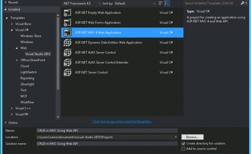Image resolution: width=251 pixels, height=154 pixels.
Task: Select the Windows template category
Action: [27, 42]
